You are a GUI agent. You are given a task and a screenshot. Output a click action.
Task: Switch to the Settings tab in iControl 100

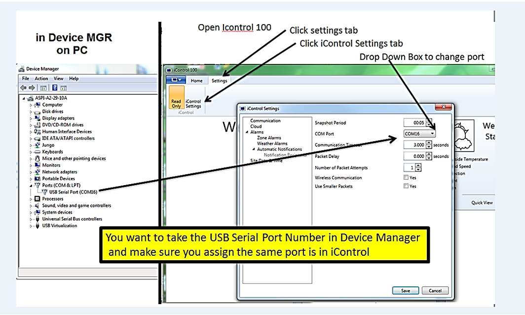coord(219,81)
